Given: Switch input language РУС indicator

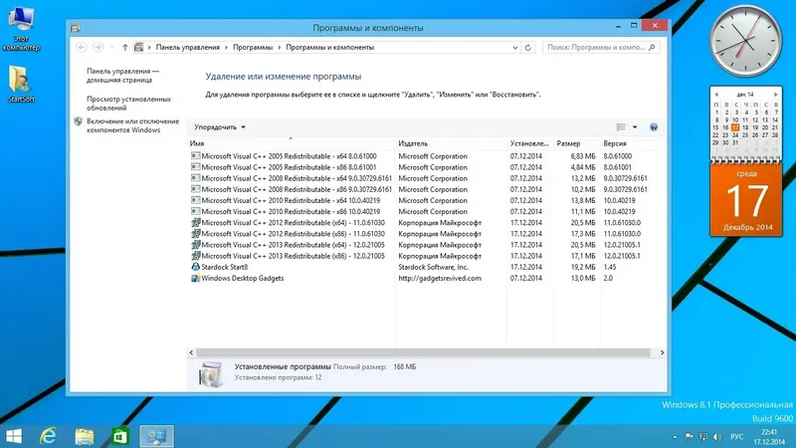Looking at the screenshot, I should tap(736, 437).
